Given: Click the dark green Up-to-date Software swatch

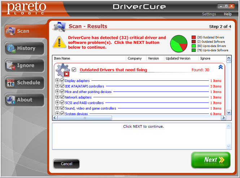Looking at the screenshot, I should point(193,50).
